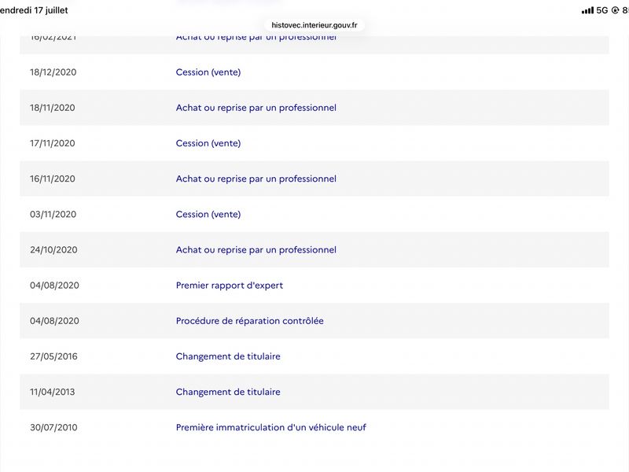This screenshot has height=472, width=629.
Task: Select 'Premier rapport d'expert' entry
Action: tap(230, 286)
